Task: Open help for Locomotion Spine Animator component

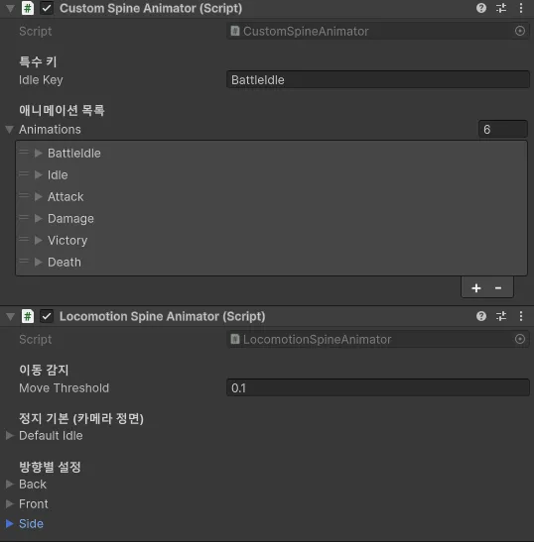Action: [x=481, y=316]
